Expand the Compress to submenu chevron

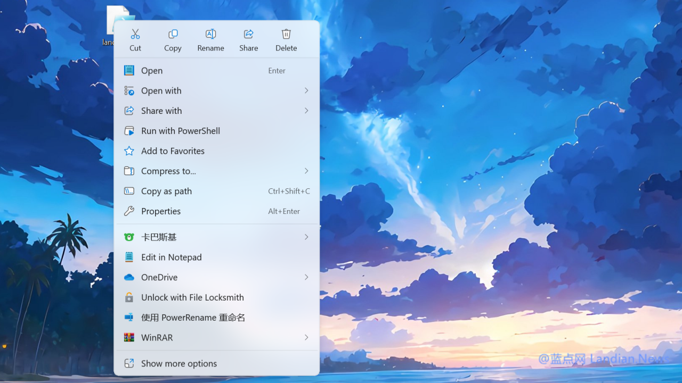point(306,171)
